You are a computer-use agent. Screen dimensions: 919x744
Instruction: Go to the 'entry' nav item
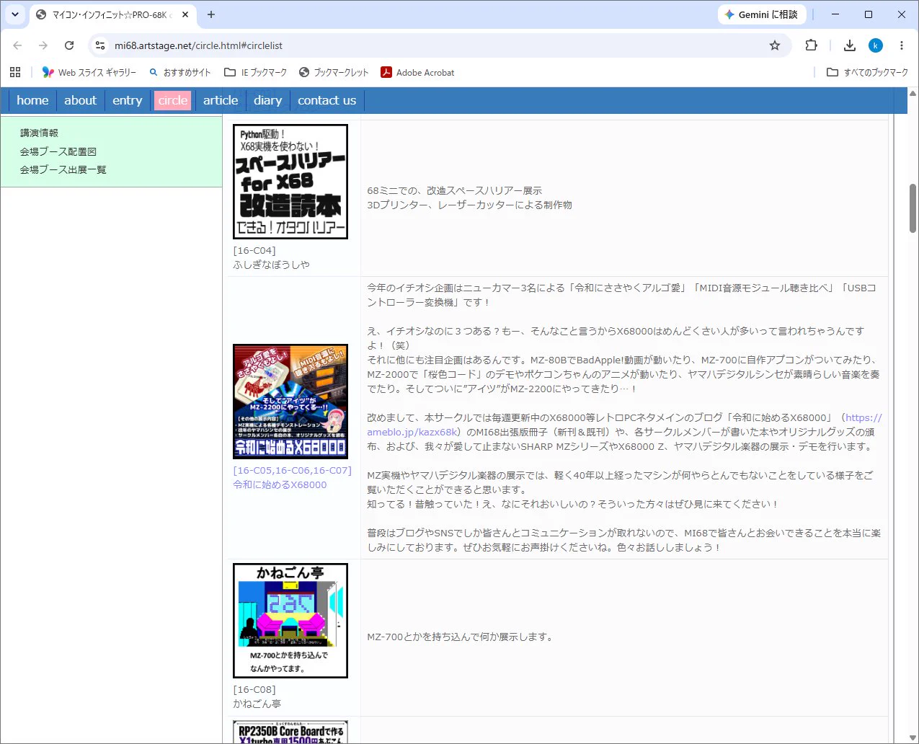point(128,100)
